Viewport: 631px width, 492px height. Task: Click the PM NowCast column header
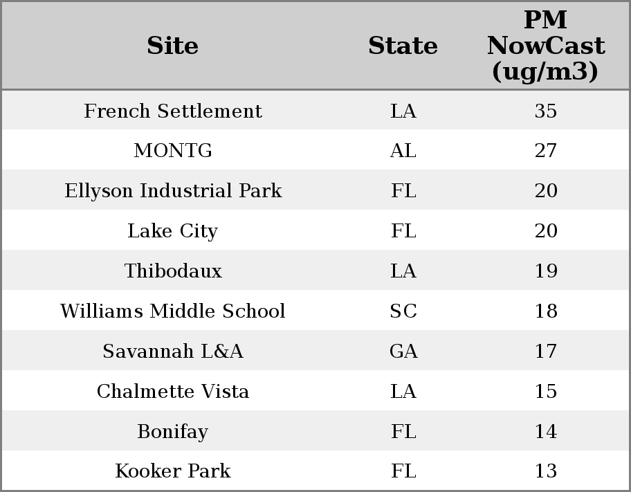coord(545,46)
